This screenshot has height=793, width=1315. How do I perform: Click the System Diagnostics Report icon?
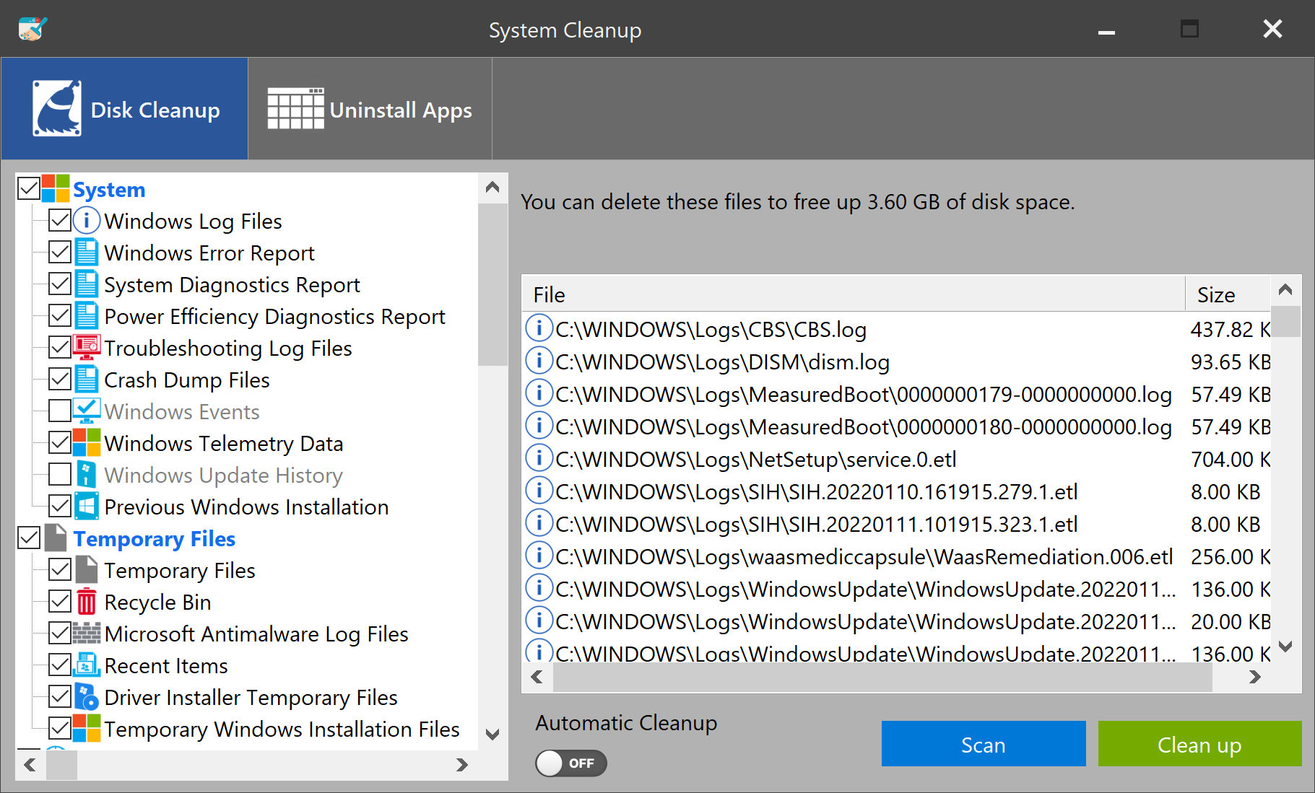click(87, 284)
